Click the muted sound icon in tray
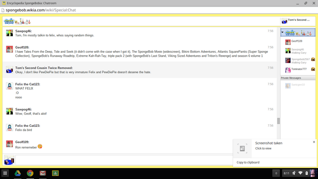 294,173
